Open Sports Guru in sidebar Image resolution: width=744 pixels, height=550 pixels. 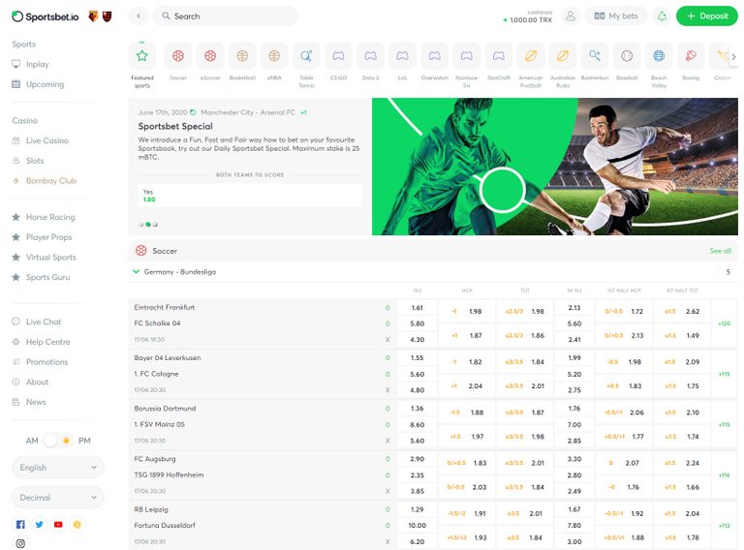point(41,277)
